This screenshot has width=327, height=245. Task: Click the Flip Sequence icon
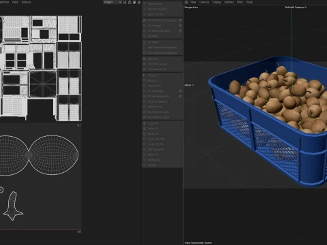click(x=144, y=150)
